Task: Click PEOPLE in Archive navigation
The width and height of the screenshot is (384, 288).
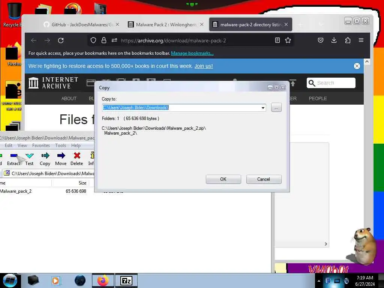Action: pyautogui.click(x=318, y=99)
